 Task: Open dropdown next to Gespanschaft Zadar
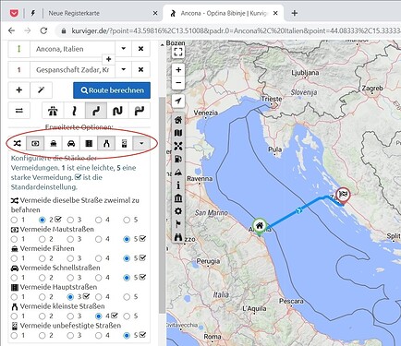[x=123, y=69]
